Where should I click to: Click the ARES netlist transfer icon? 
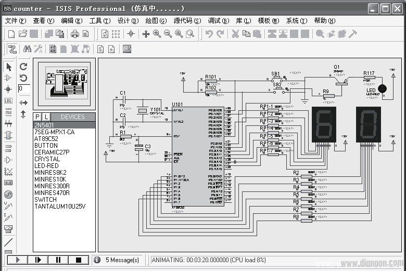click(127, 49)
